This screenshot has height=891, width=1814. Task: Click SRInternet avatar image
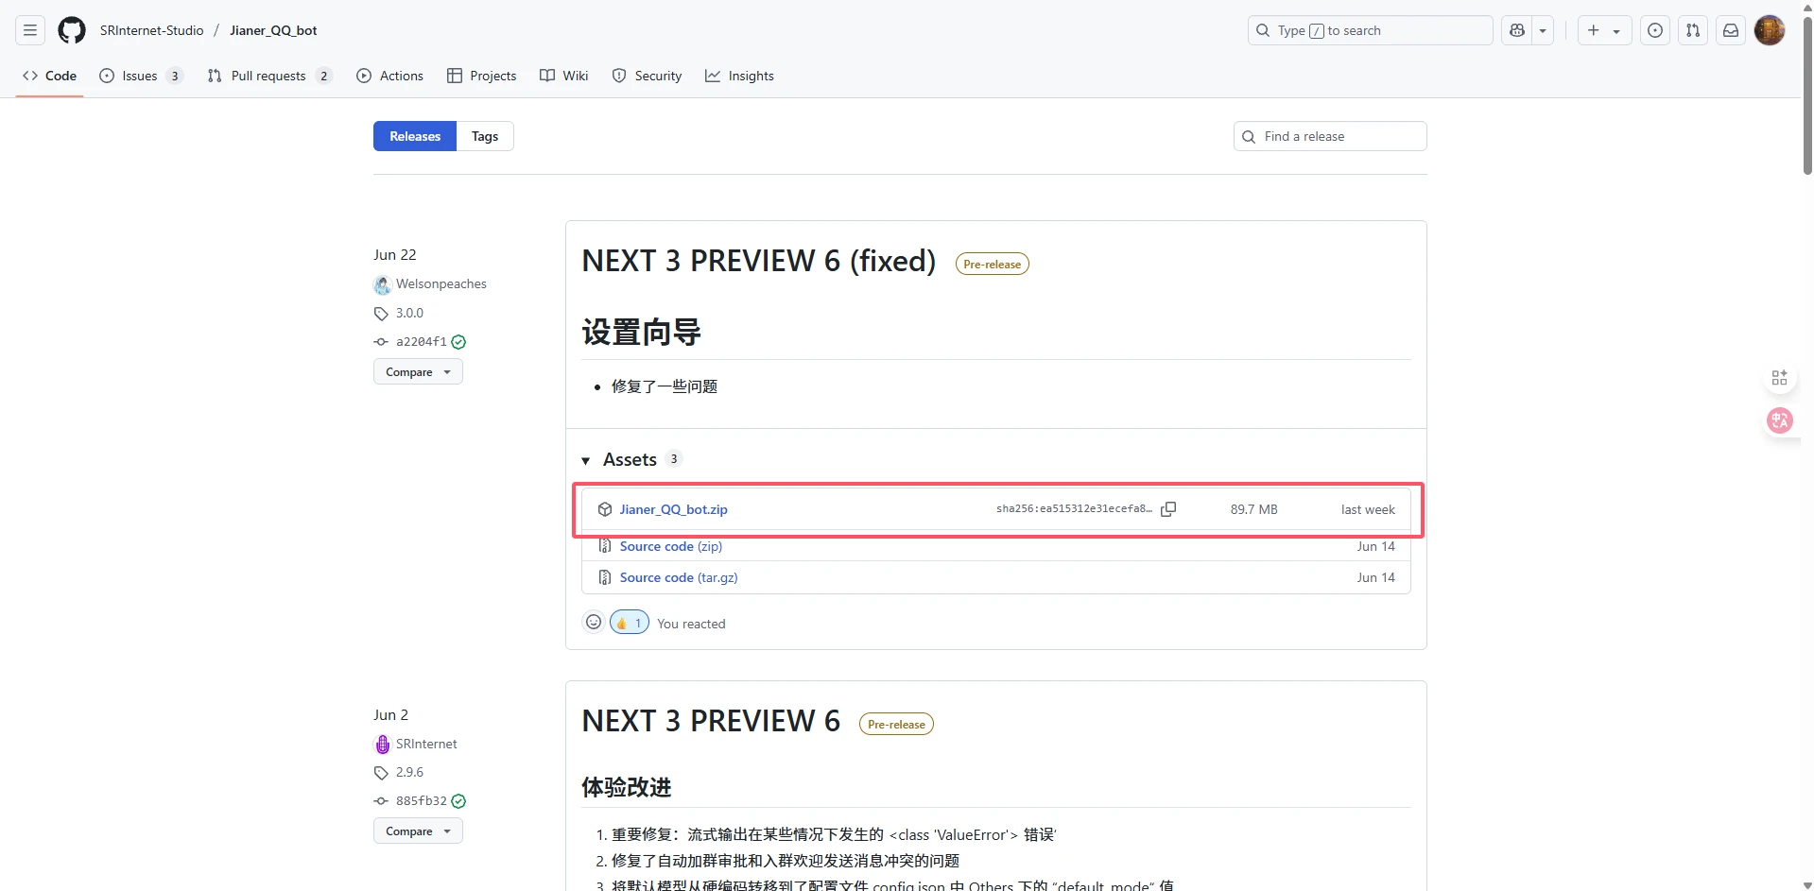[383, 745]
